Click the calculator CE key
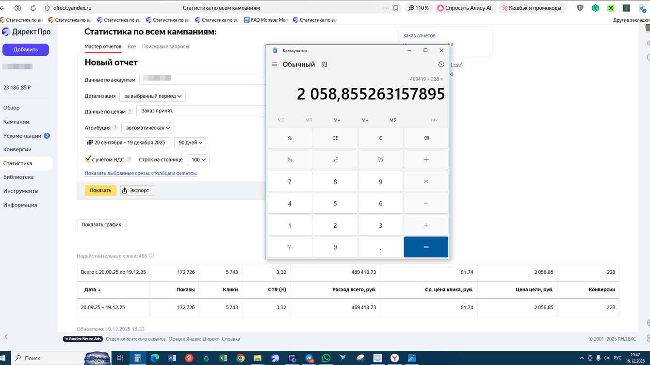Image resolution: width=650 pixels, height=365 pixels. point(335,138)
